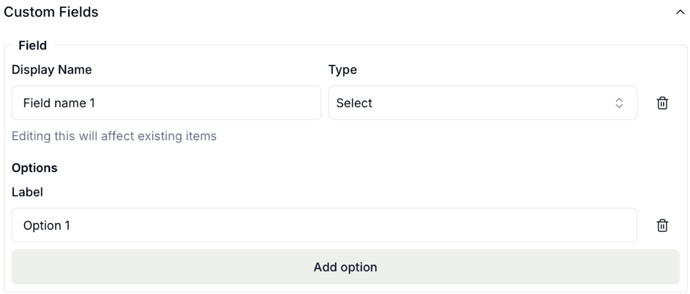Viewport: 690px width, 294px height.
Task: Remove Option 1 using its trash icon
Action: [662, 225]
